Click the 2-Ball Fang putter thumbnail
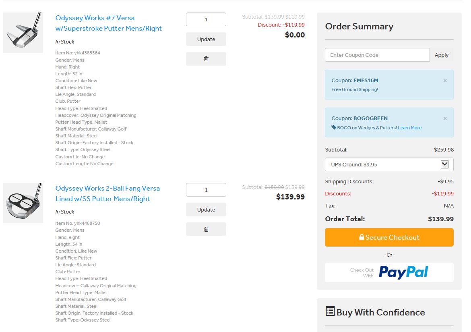 23,203
